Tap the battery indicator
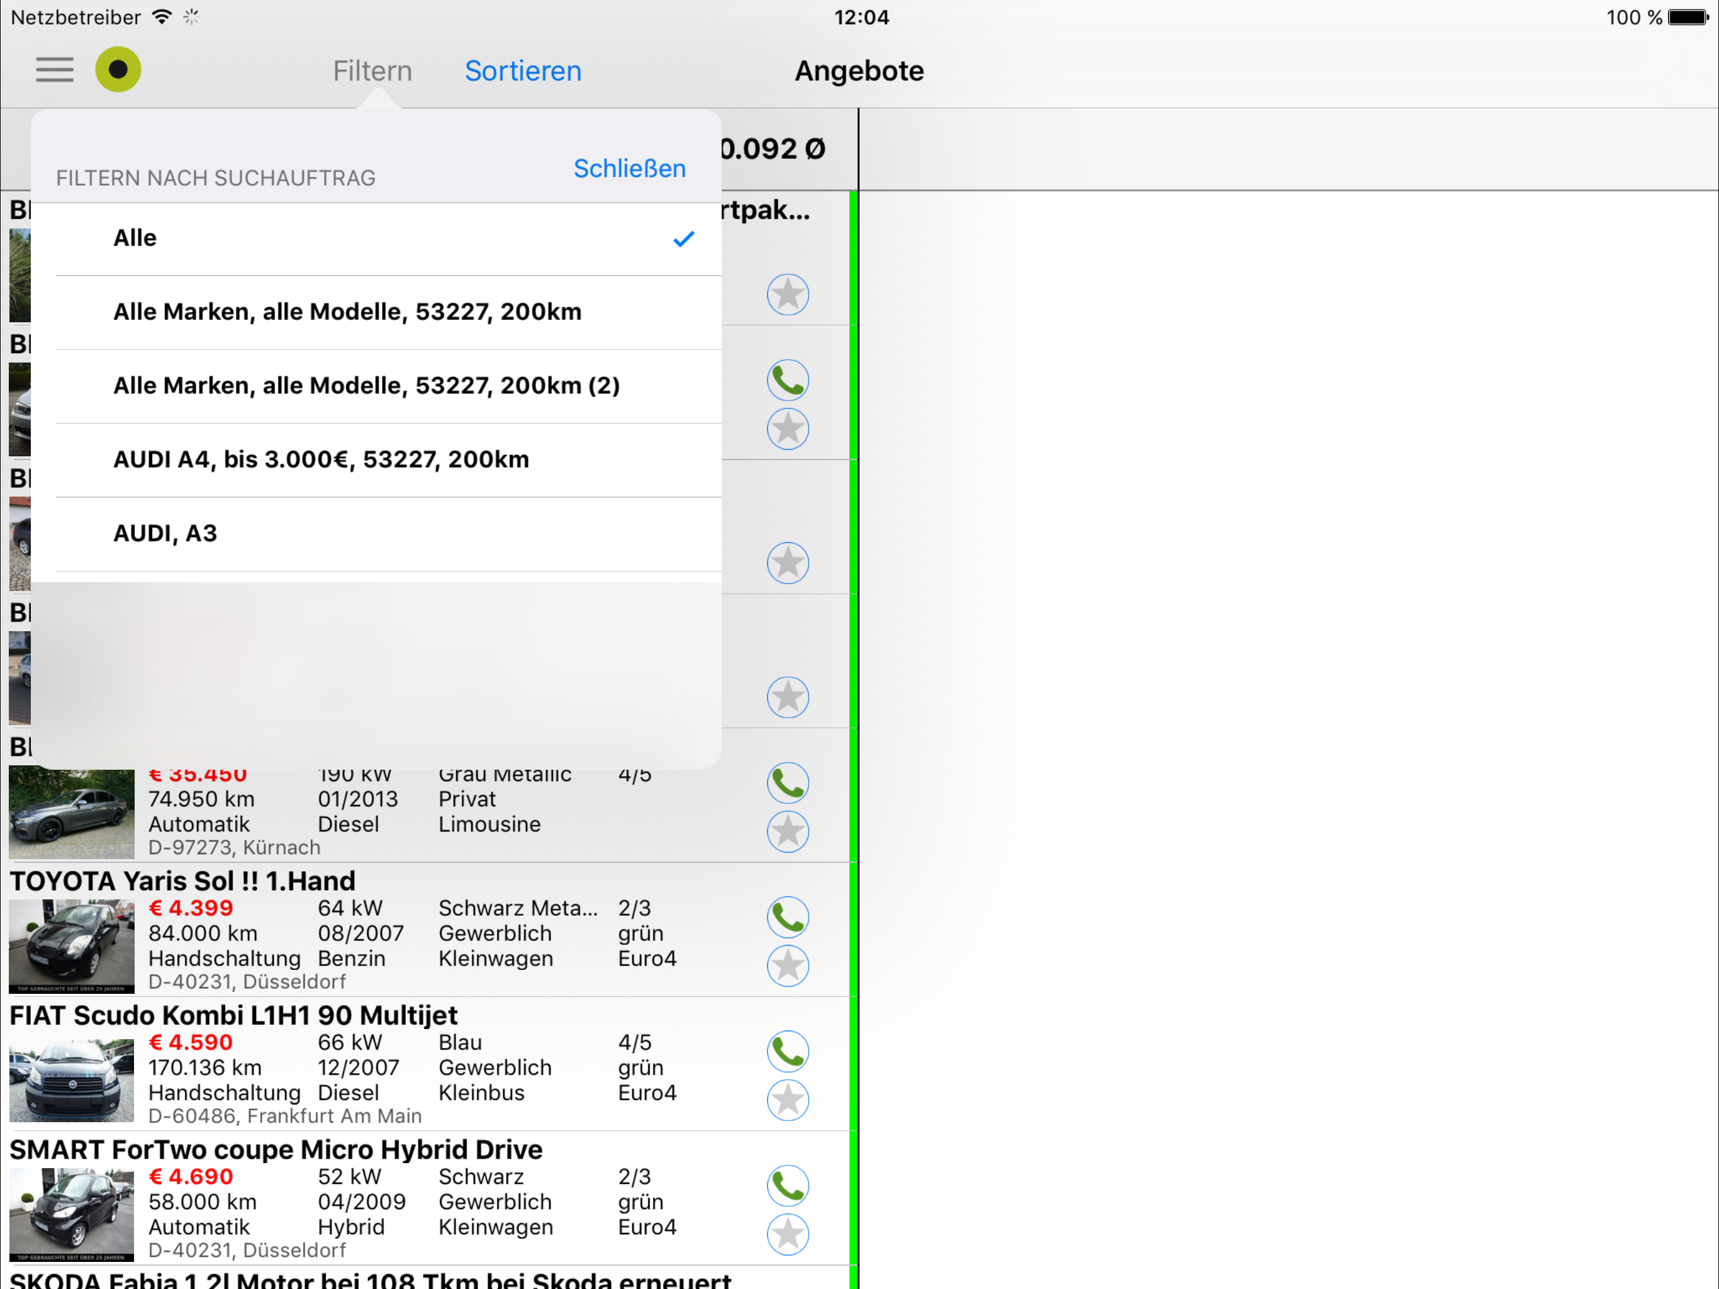The height and width of the screenshot is (1289, 1719). click(x=1689, y=17)
